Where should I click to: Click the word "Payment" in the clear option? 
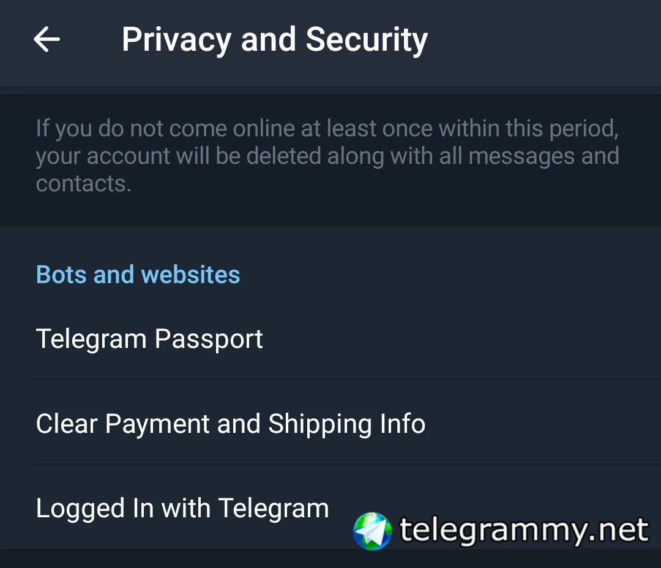click(x=157, y=424)
